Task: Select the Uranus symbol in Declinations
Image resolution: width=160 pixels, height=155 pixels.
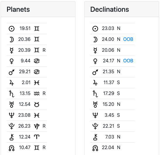Action: coord(95,104)
